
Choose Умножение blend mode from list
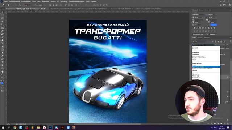click(x=206, y=54)
